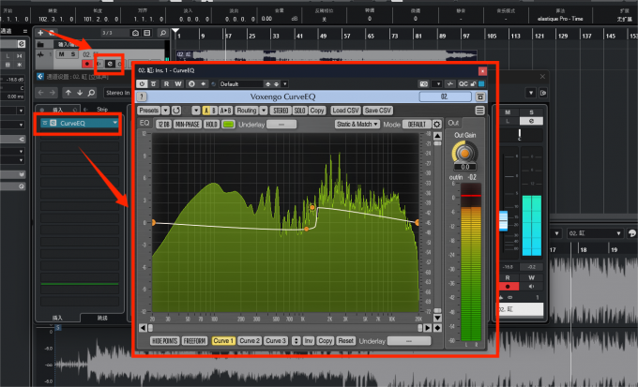Click the edit channel settings 'e' icon on track
This screenshot has height=387, width=638.
pyautogui.click(x=110, y=64)
